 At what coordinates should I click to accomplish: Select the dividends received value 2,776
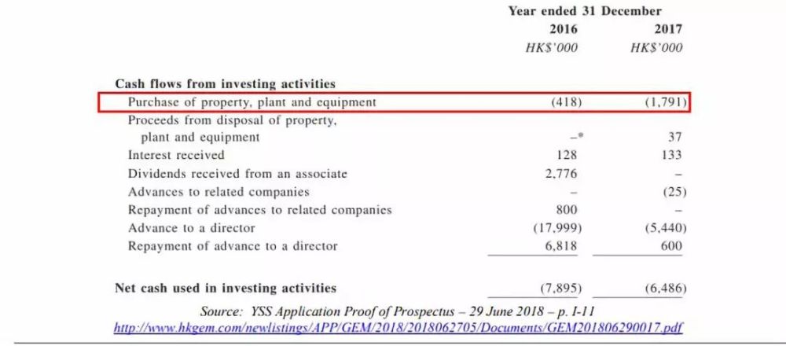(560, 173)
